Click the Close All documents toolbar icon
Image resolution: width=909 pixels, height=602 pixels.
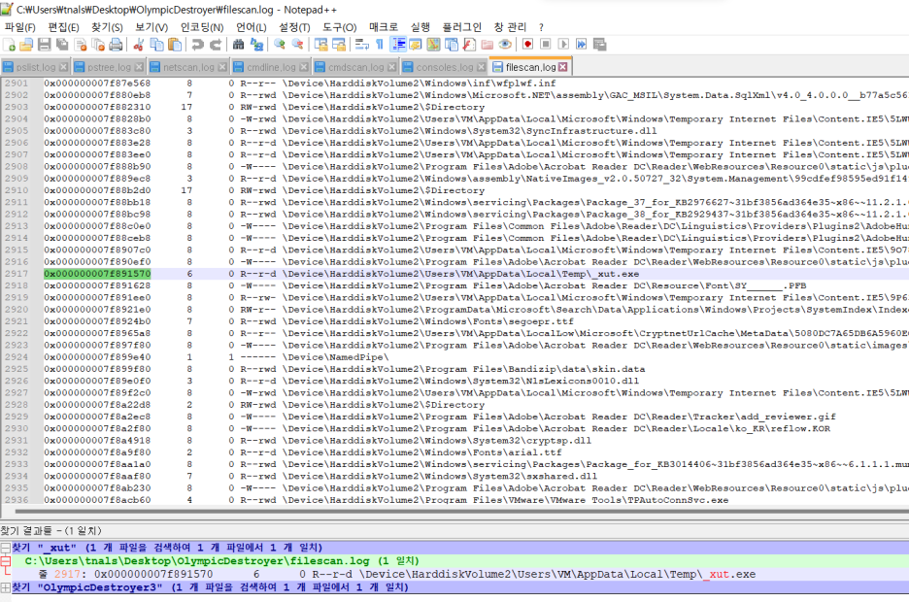pyautogui.click(x=98, y=45)
